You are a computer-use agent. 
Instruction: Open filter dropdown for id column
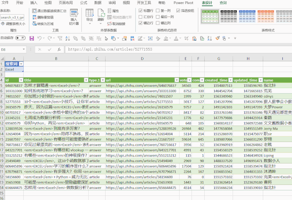pyautogui.click(x=21, y=80)
